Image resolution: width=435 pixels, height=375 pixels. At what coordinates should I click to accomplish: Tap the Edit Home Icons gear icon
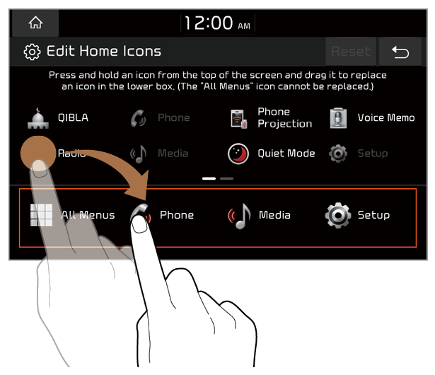pyautogui.click(x=32, y=52)
